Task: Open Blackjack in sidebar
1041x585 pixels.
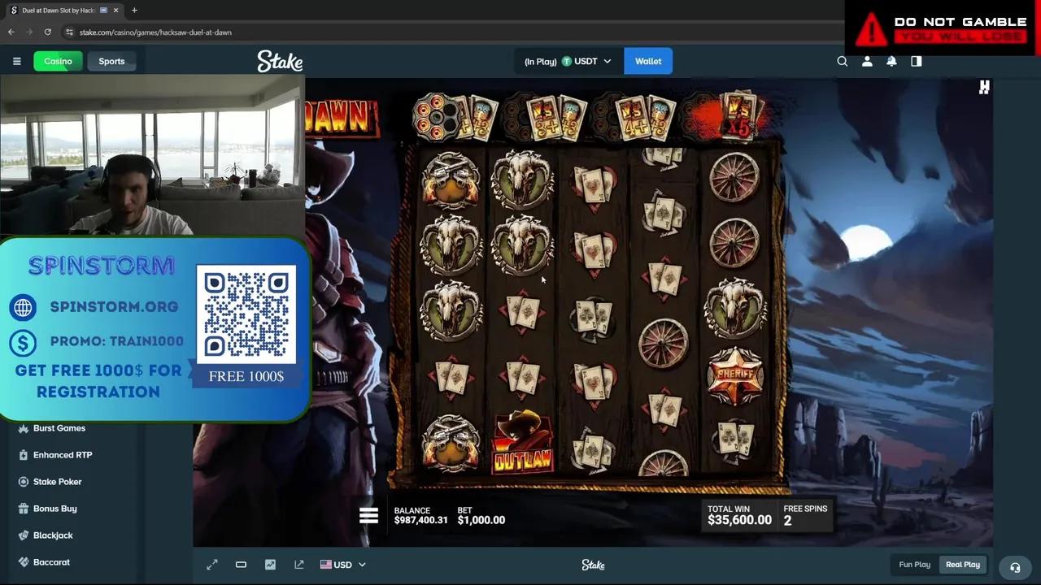Action: tap(53, 535)
